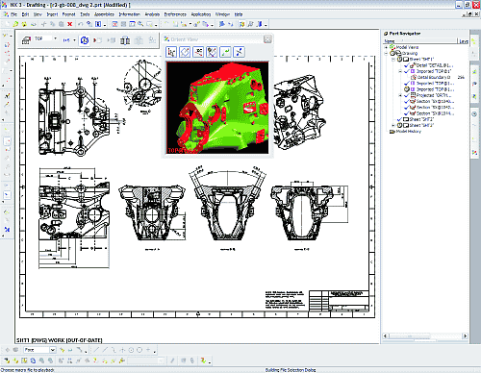Collapse the Drawing node

click(387, 54)
